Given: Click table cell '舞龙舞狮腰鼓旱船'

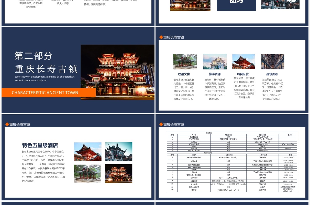Looking at the screenshot, I should (194, 157).
